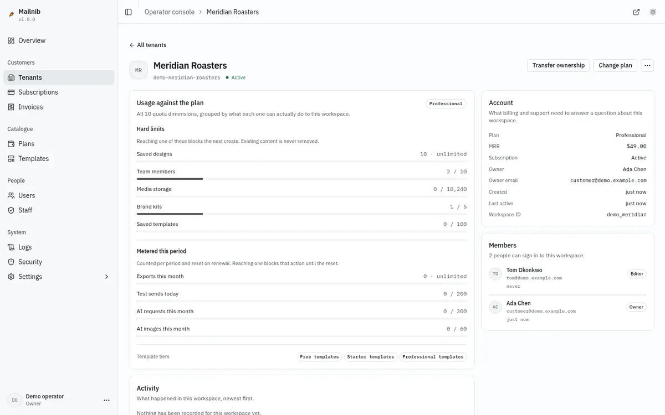Click the Logs scroll icon

(x=11, y=247)
